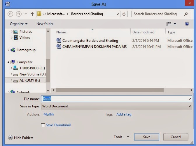Click the Save button
This screenshot has width=196, height=146.
coord(147,137)
